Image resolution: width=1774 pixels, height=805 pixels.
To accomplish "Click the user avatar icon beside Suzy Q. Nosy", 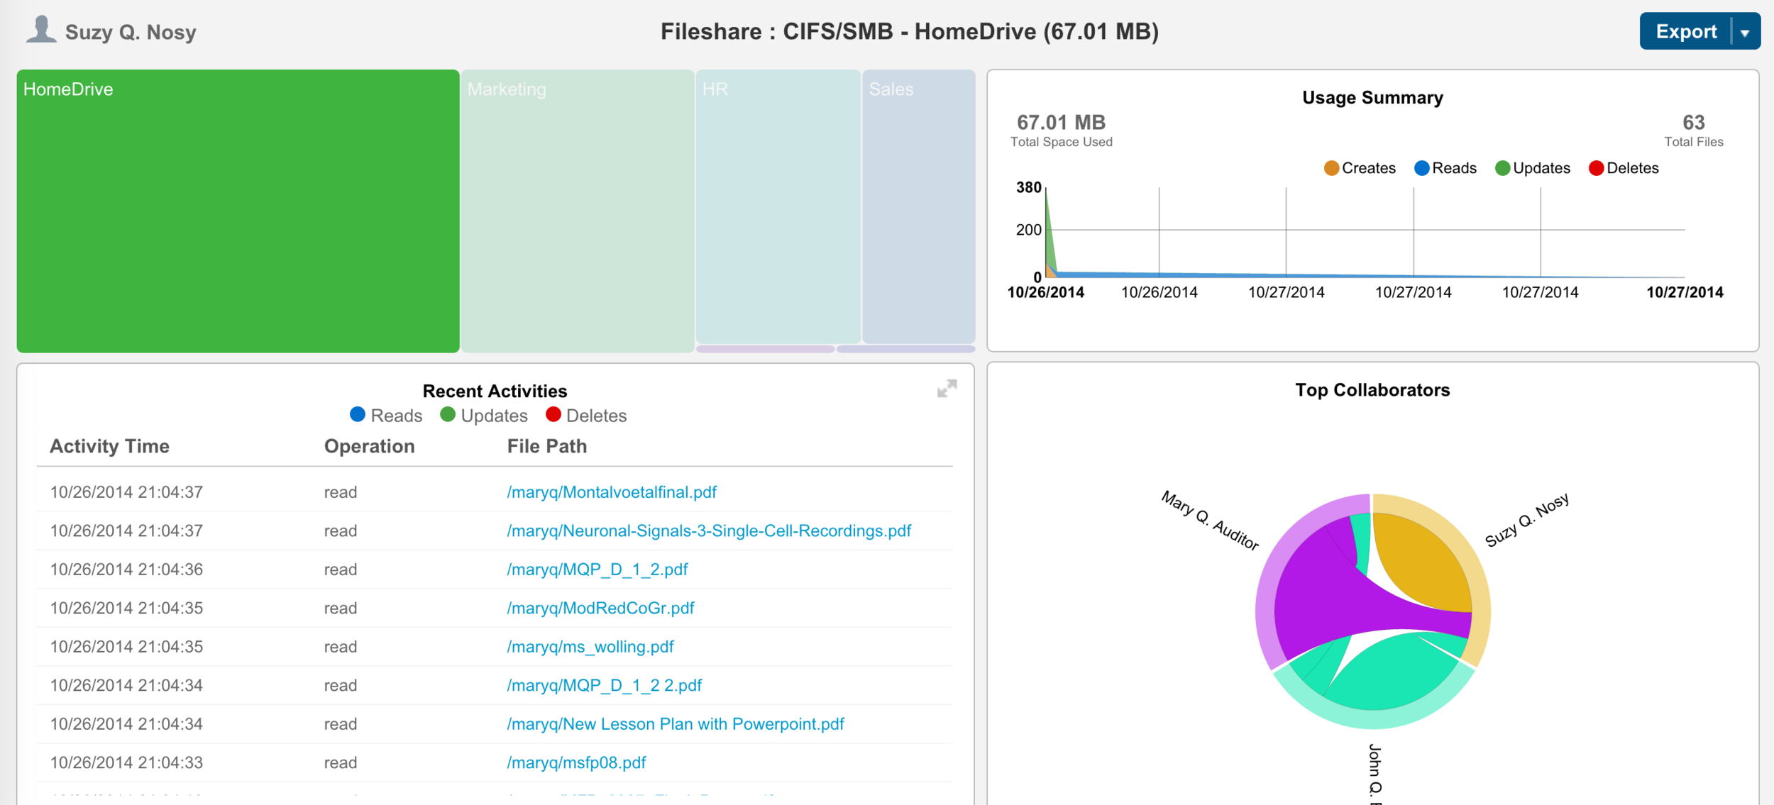I will [x=41, y=30].
